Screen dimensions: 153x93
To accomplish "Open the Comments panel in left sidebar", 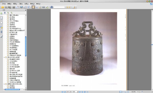I will pos(2,27).
